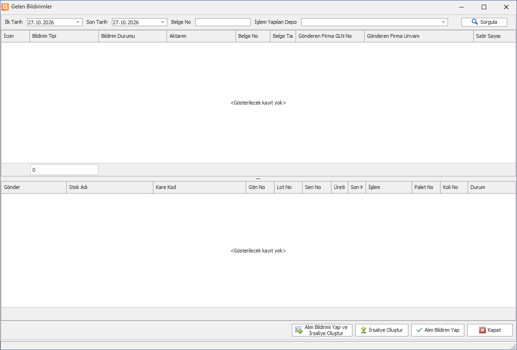
Task: Click the Lot No column header
Action: 288,187
